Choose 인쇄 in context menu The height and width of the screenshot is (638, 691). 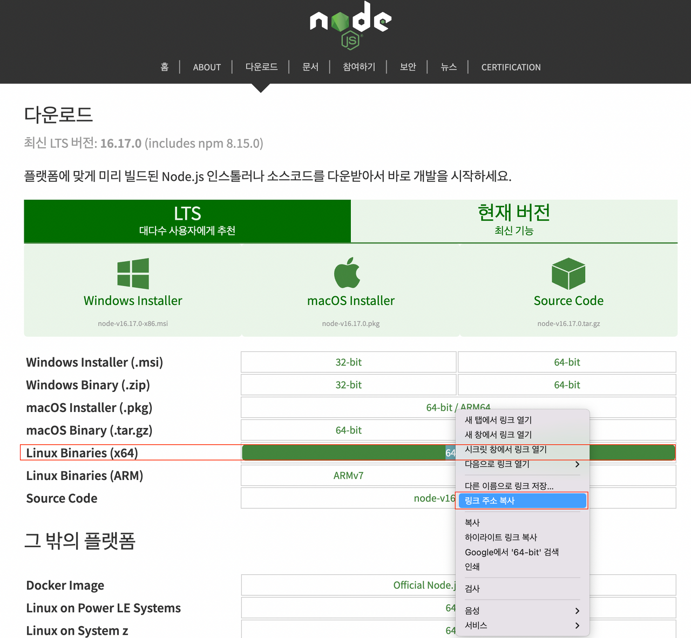click(x=523, y=567)
